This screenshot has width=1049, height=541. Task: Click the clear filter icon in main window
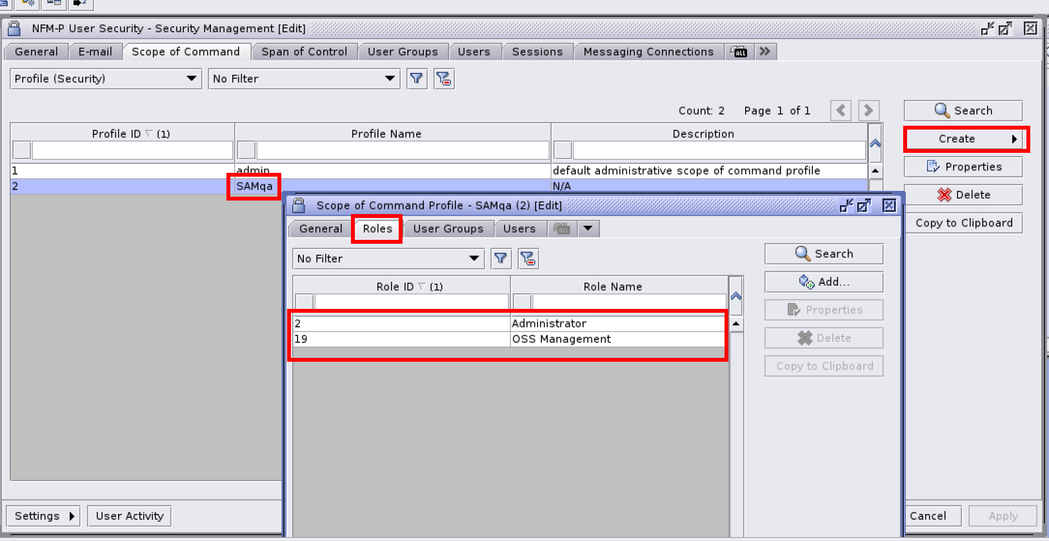(x=444, y=79)
